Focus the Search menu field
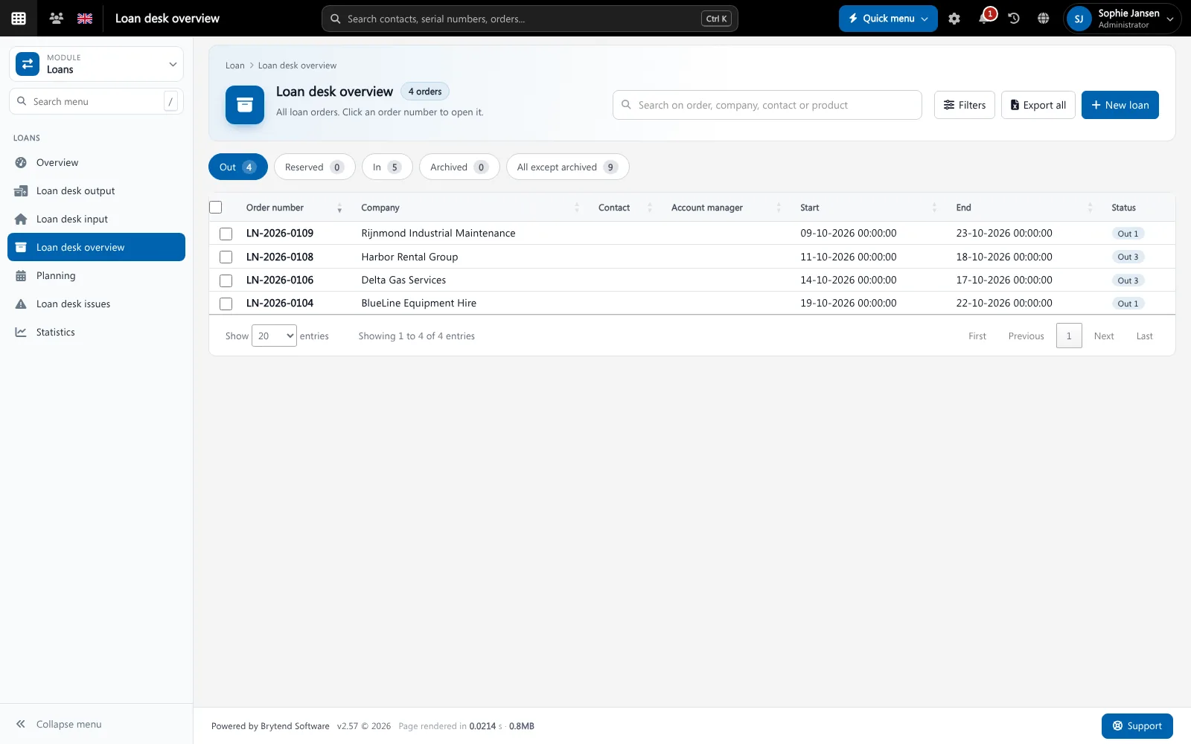The width and height of the screenshot is (1191, 744). [96, 101]
